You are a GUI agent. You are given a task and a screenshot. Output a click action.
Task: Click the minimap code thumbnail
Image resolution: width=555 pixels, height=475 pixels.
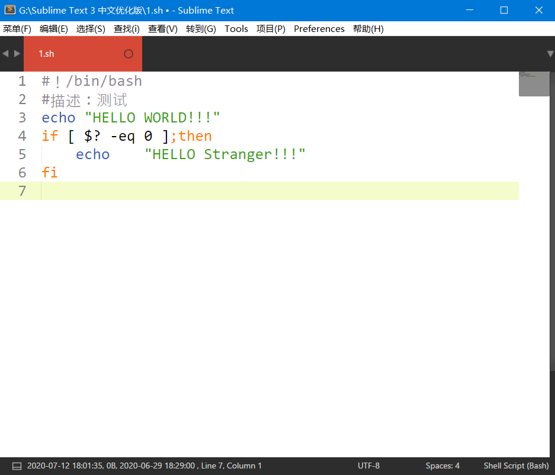534,84
